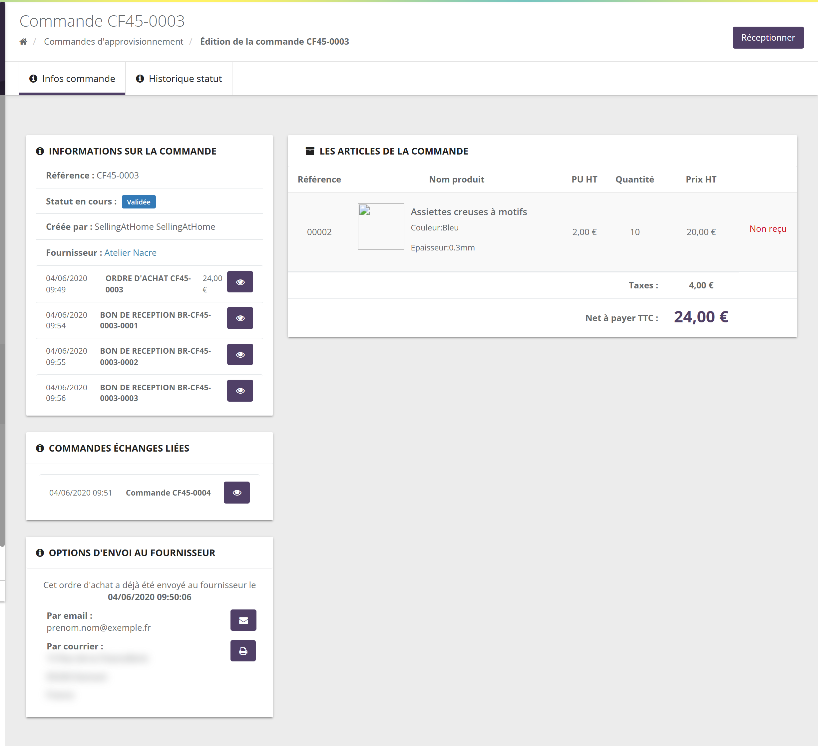
Task: Click the Assiettes creuses product thumbnail
Action: click(381, 226)
